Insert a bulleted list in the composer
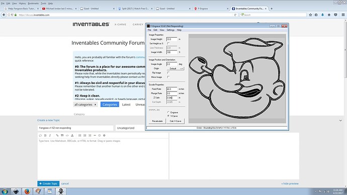347x195 pixels. tap(79, 135)
